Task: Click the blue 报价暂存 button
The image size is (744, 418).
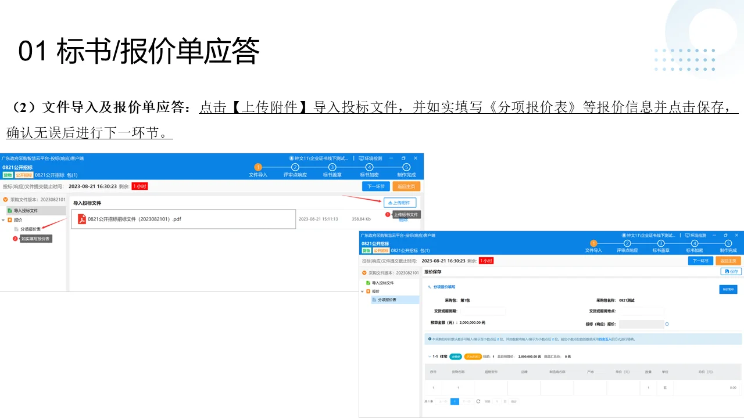Action: coord(728,289)
